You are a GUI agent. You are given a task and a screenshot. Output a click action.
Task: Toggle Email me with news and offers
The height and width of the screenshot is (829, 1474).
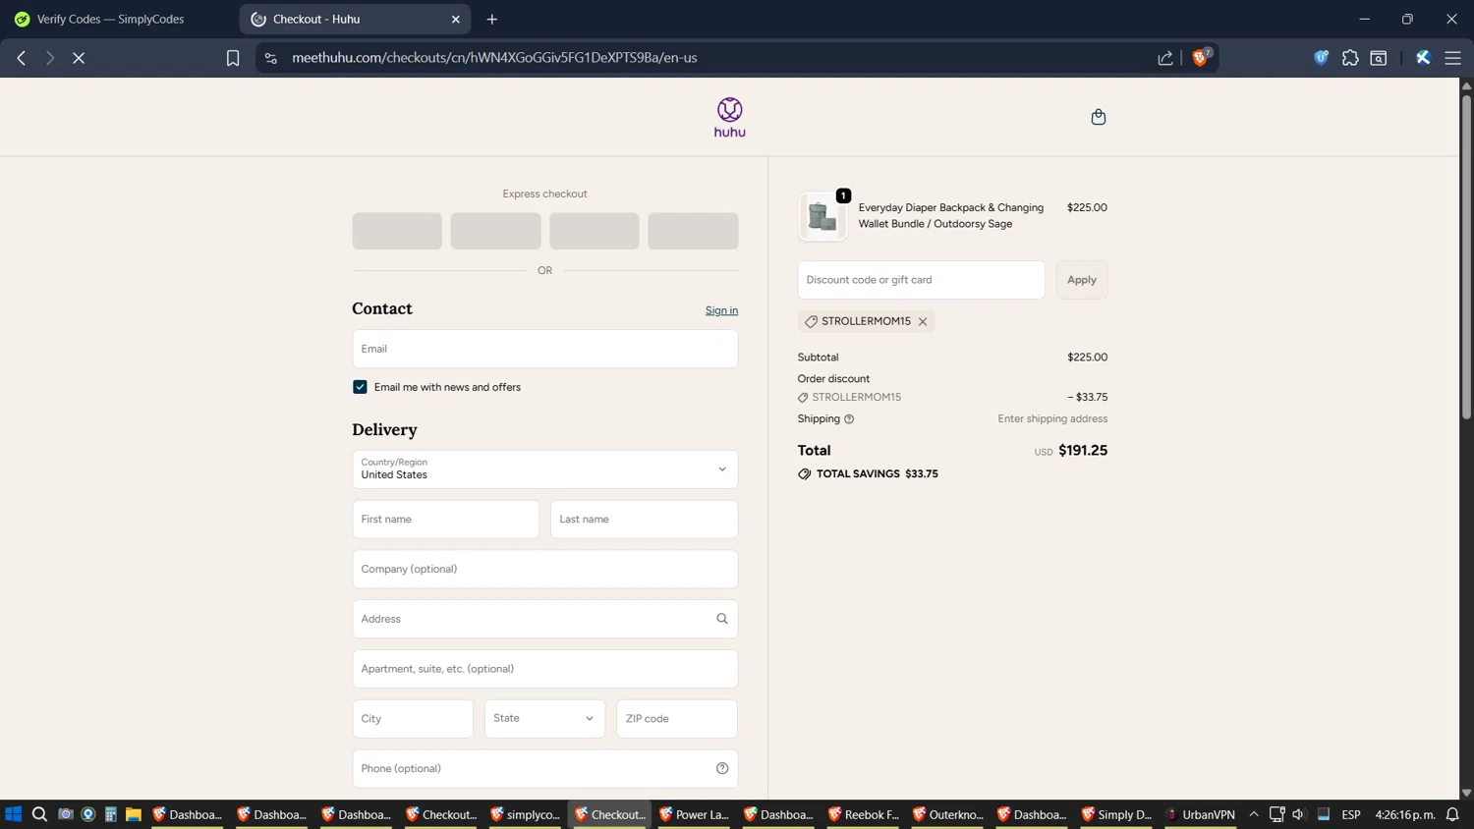click(x=360, y=387)
